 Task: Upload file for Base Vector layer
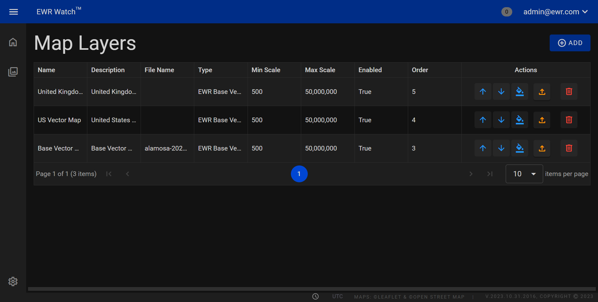tap(542, 148)
